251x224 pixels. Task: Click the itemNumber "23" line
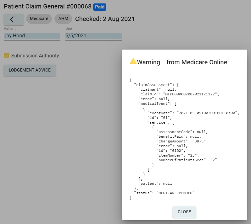(x=177, y=155)
